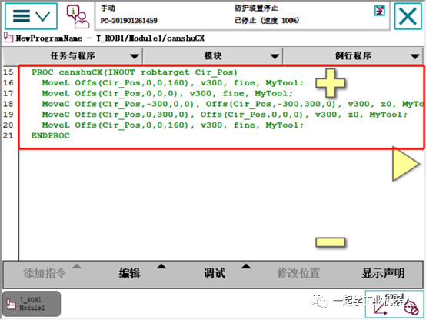The image size is (426, 320).
Task: Click the status bar event icon
Action: (380, 11)
